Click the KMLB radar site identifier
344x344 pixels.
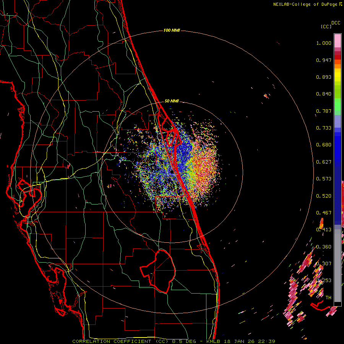tap(214, 341)
